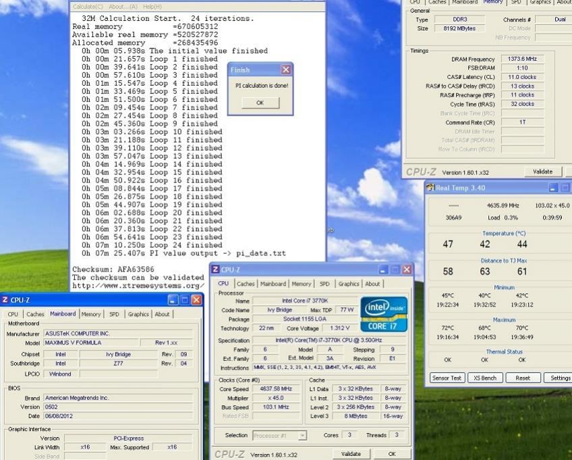Select Caches tab in the CPU-Z processor window
This screenshot has width=572, height=460.
coord(246,284)
